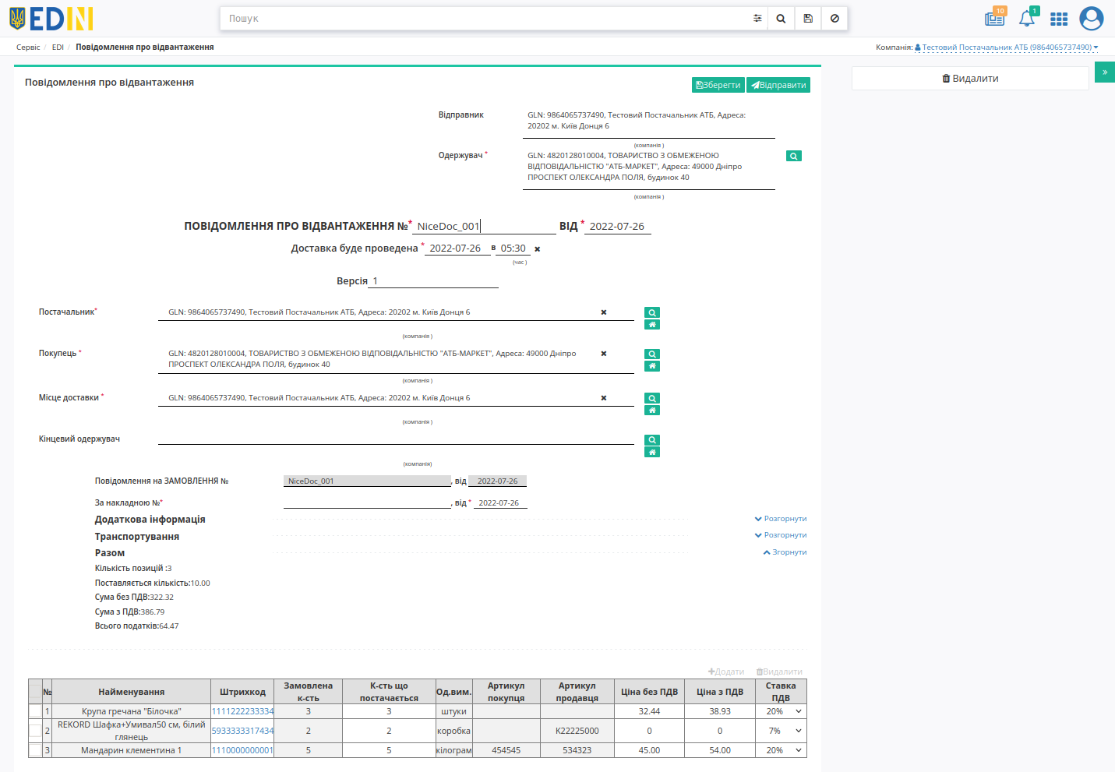Screen dimensions: 1115x772
Task: Clear the delivery date and time
Action: coord(537,249)
